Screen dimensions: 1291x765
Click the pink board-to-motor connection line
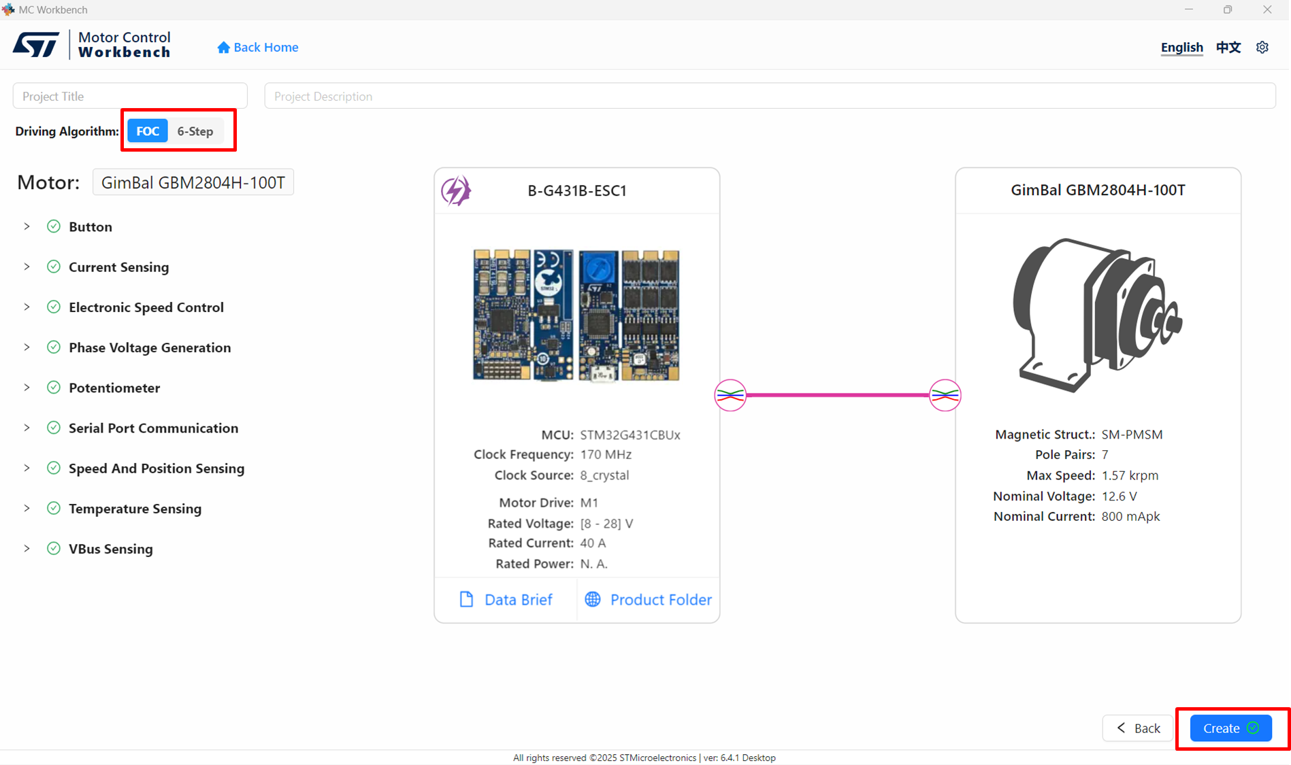[838, 395]
